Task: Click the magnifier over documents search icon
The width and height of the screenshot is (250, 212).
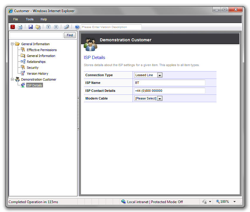Action: pyautogui.click(x=67, y=27)
